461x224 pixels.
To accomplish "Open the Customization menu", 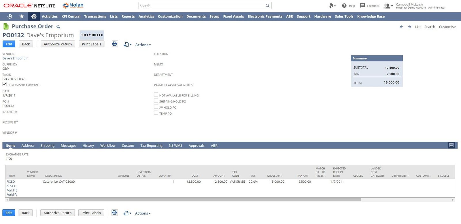I will [x=170, y=16].
